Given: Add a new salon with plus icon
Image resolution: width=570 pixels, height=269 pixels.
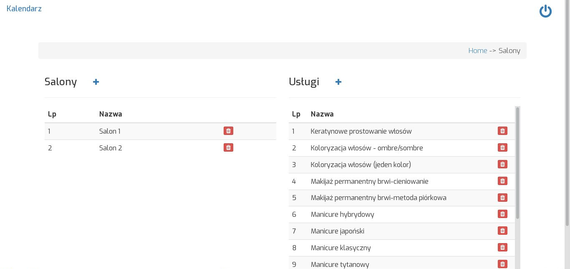Looking at the screenshot, I should coord(96,82).
